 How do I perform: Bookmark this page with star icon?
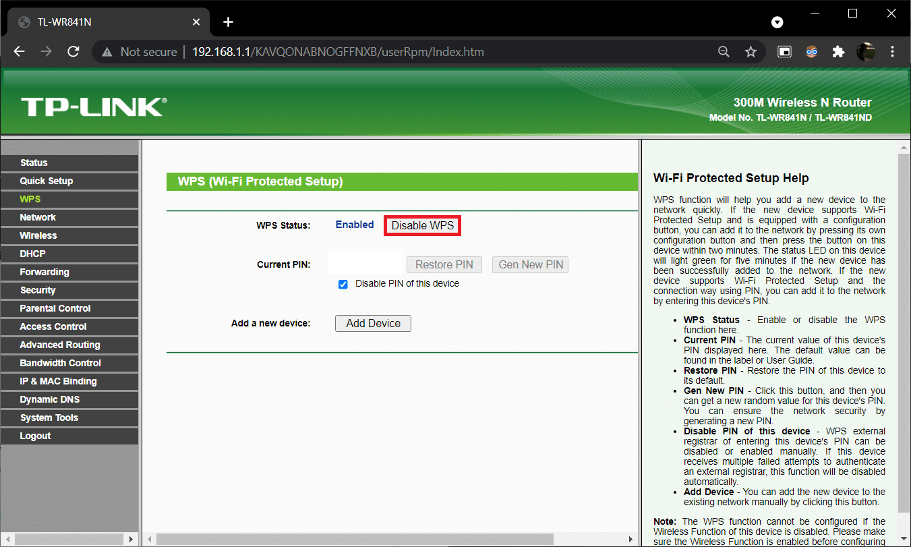tap(751, 52)
